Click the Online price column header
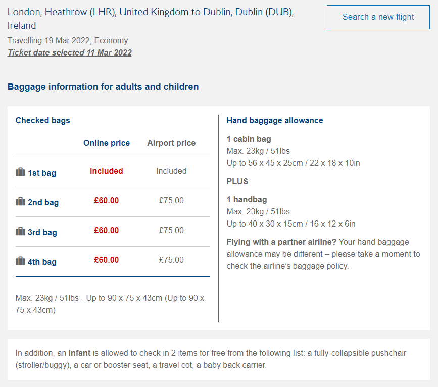This screenshot has height=387, width=438. click(x=107, y=143)
